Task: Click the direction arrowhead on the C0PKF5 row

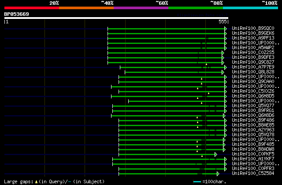Action: point(216,155)
